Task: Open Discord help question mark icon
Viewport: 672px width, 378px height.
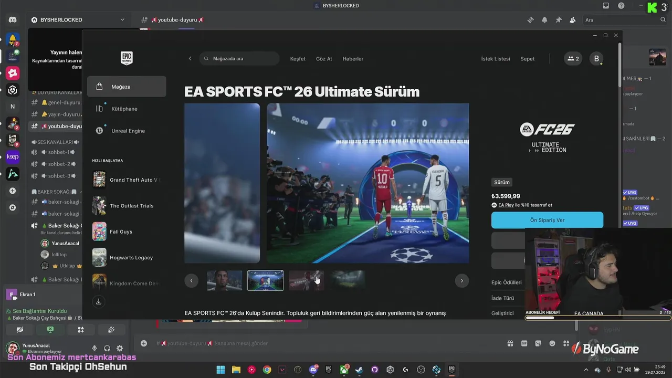Action: tap(621, 6)
